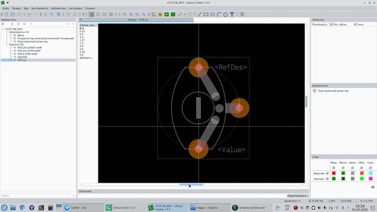Click the green monitor icon at toolbar end
Image resolution: width=377 pixels, height=212 pixels.
coord(242,14)
